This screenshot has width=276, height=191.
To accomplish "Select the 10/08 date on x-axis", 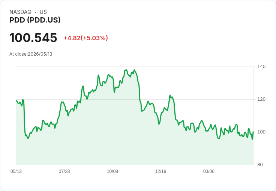I will click(x=112, y=171).
